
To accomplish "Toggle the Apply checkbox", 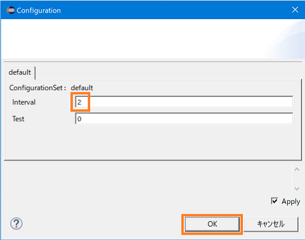I will coord(275,201).
